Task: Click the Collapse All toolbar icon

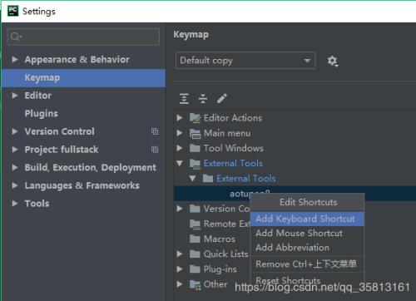Action: pyautogui.click(x=203, y=99)
